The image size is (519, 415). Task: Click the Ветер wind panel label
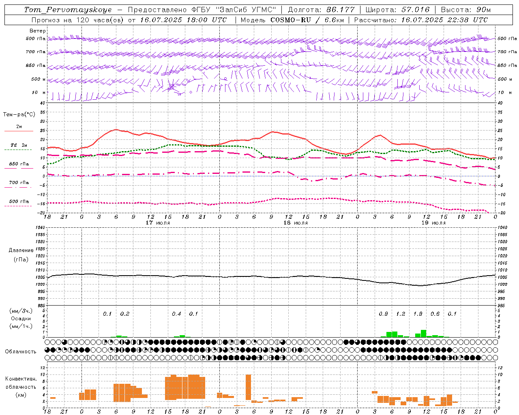pos(38,31)
